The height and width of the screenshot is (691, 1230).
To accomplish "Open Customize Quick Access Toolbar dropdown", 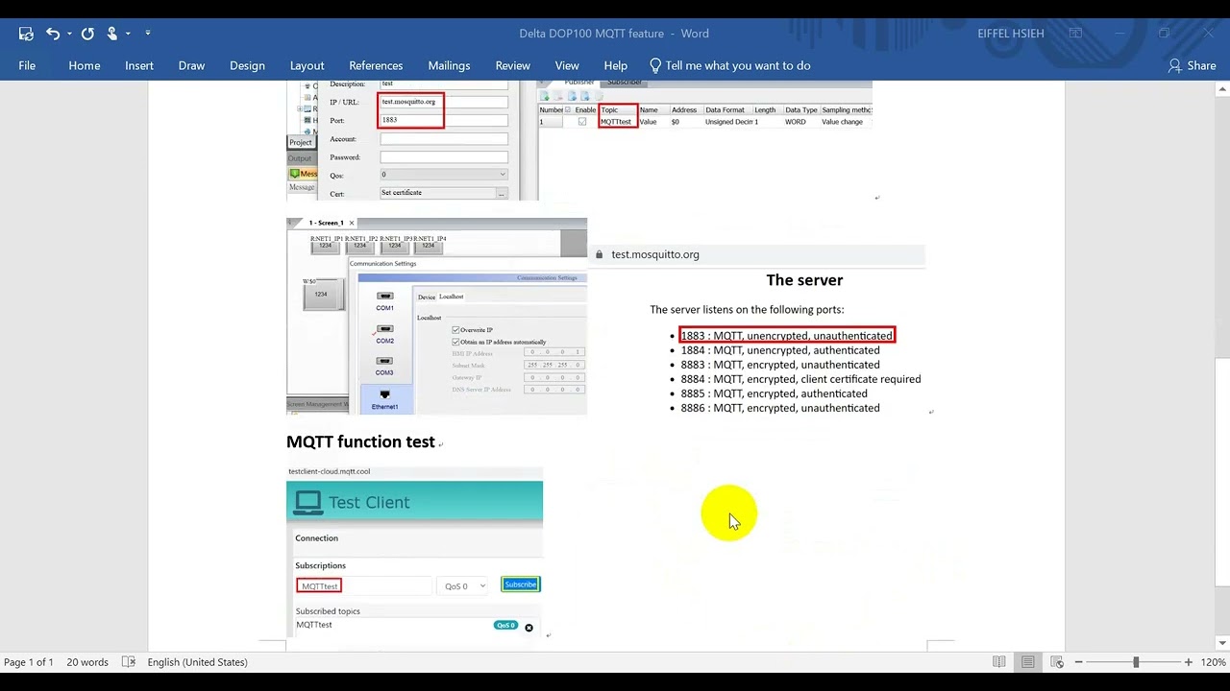I will 147,34.
